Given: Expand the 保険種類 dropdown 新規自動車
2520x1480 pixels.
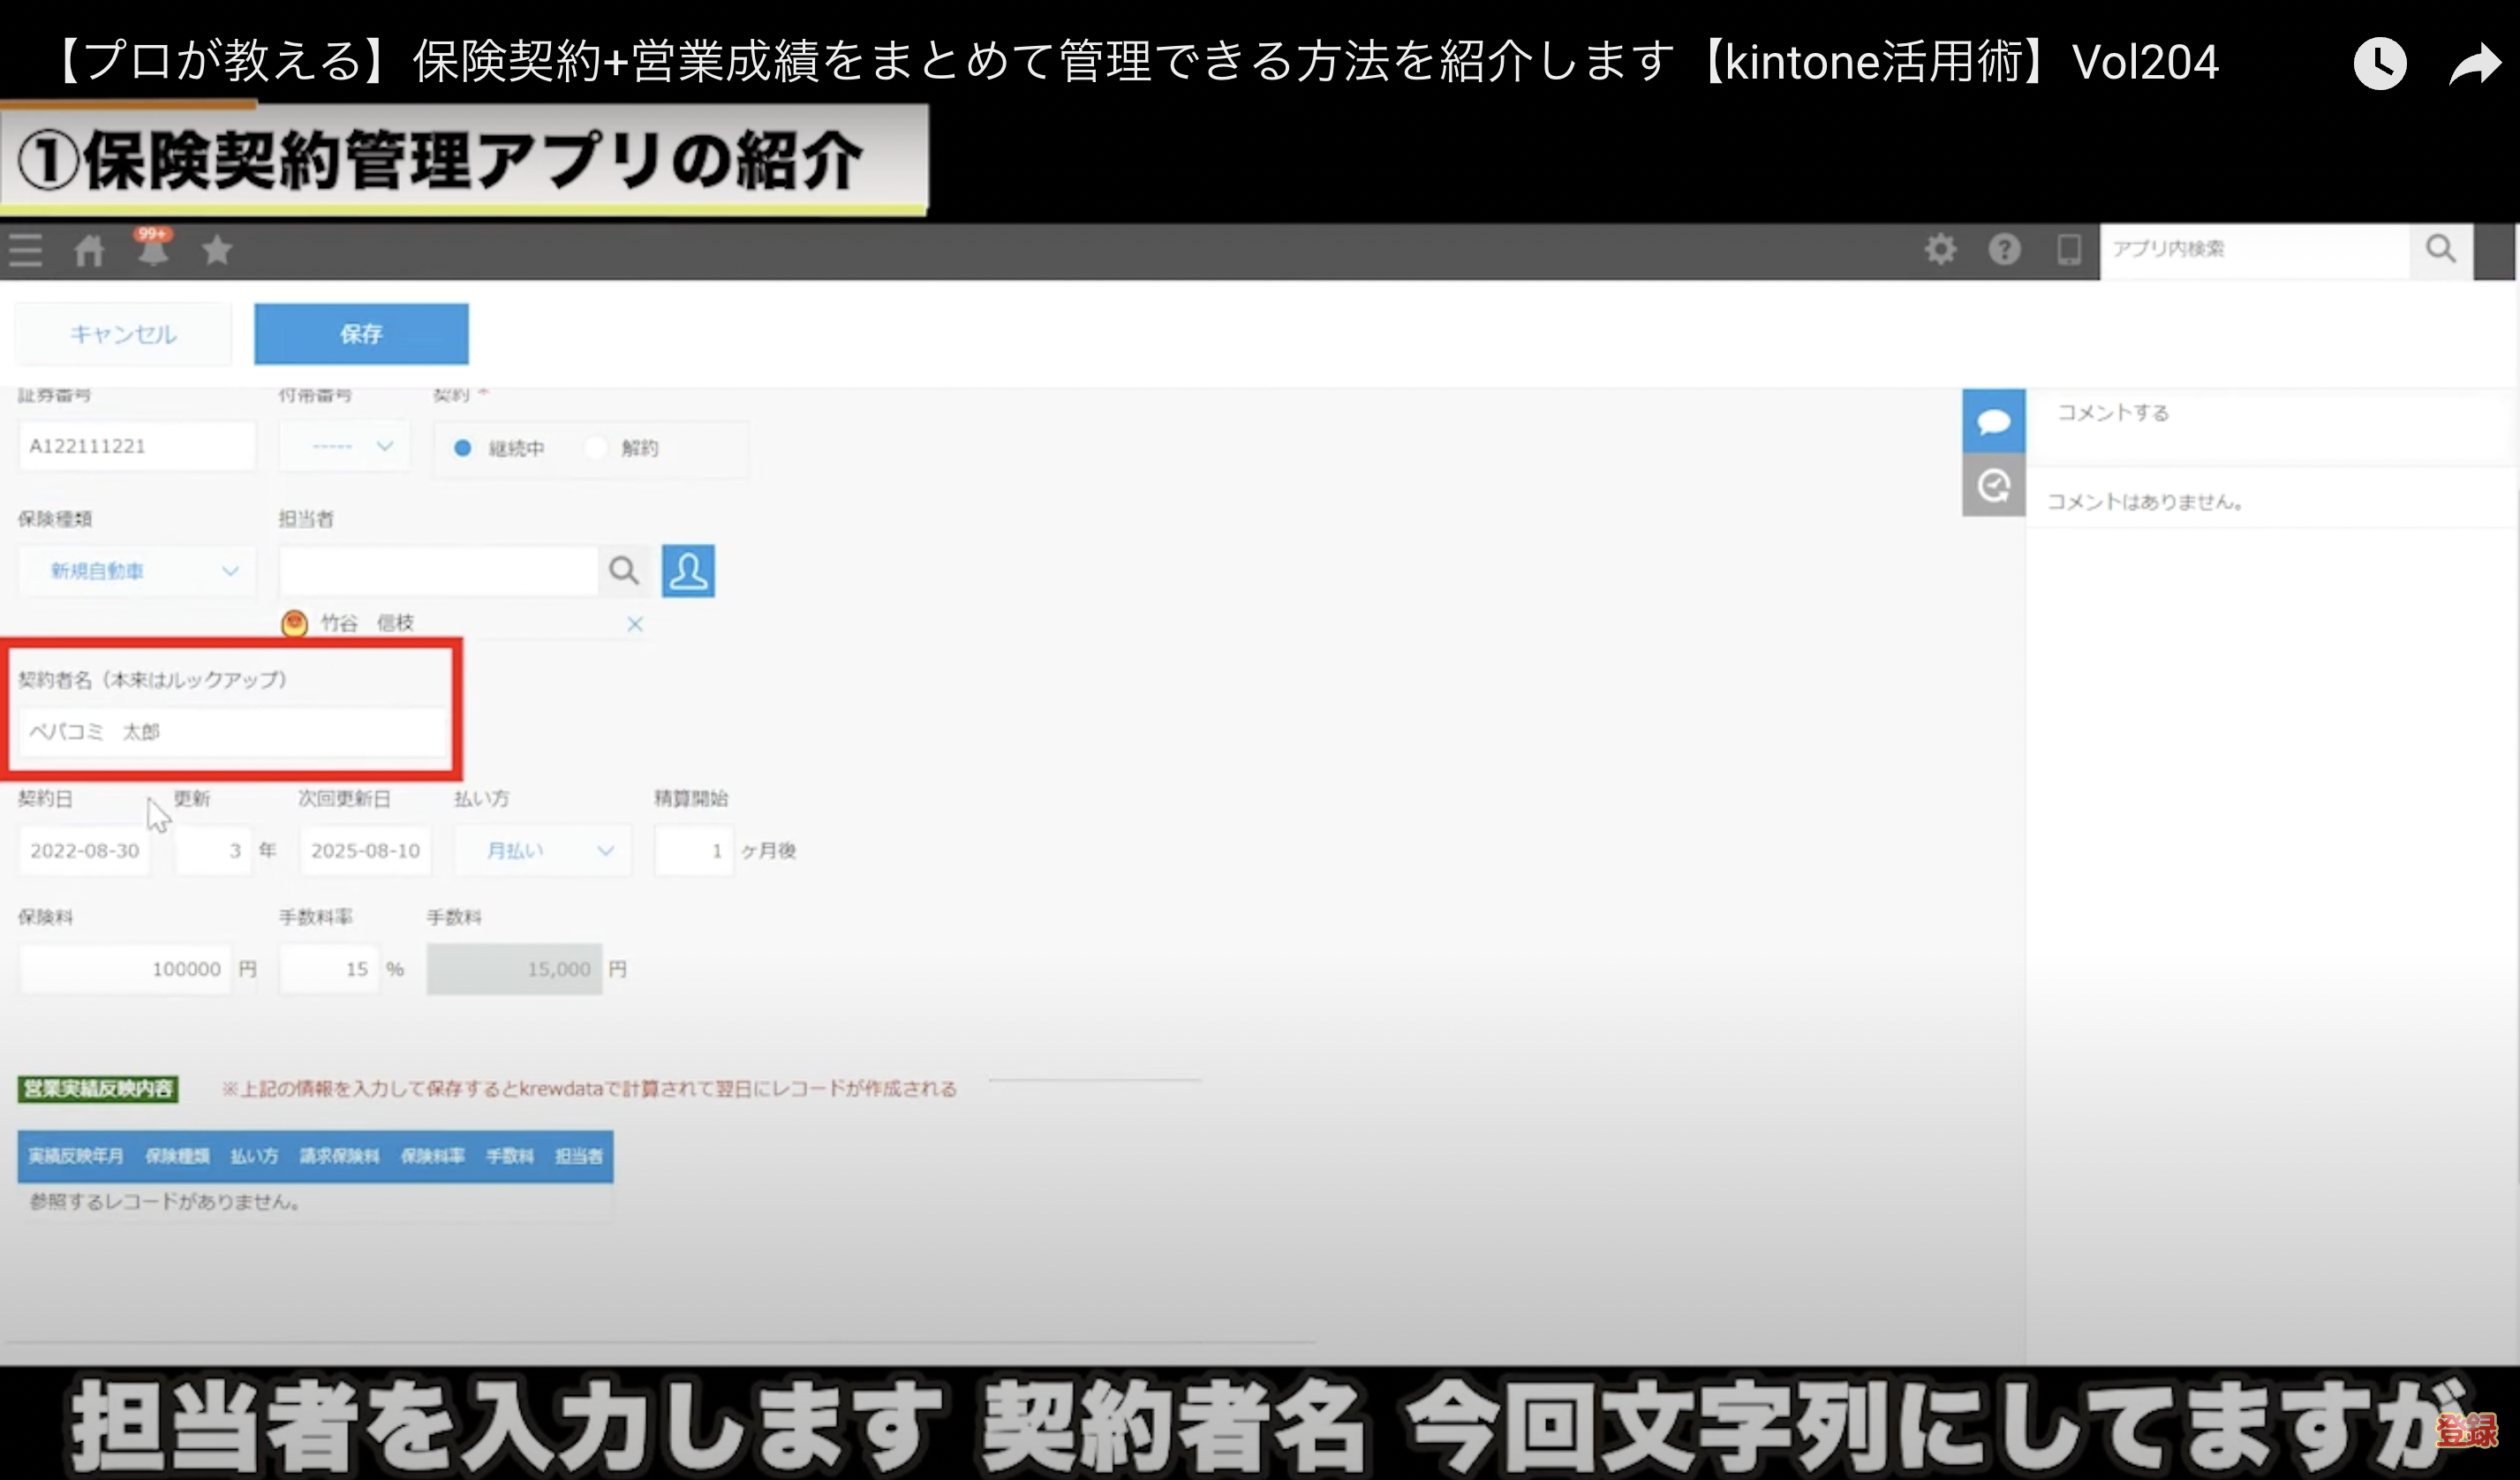Looking at the screenshot, I should (x=137, y=571).
